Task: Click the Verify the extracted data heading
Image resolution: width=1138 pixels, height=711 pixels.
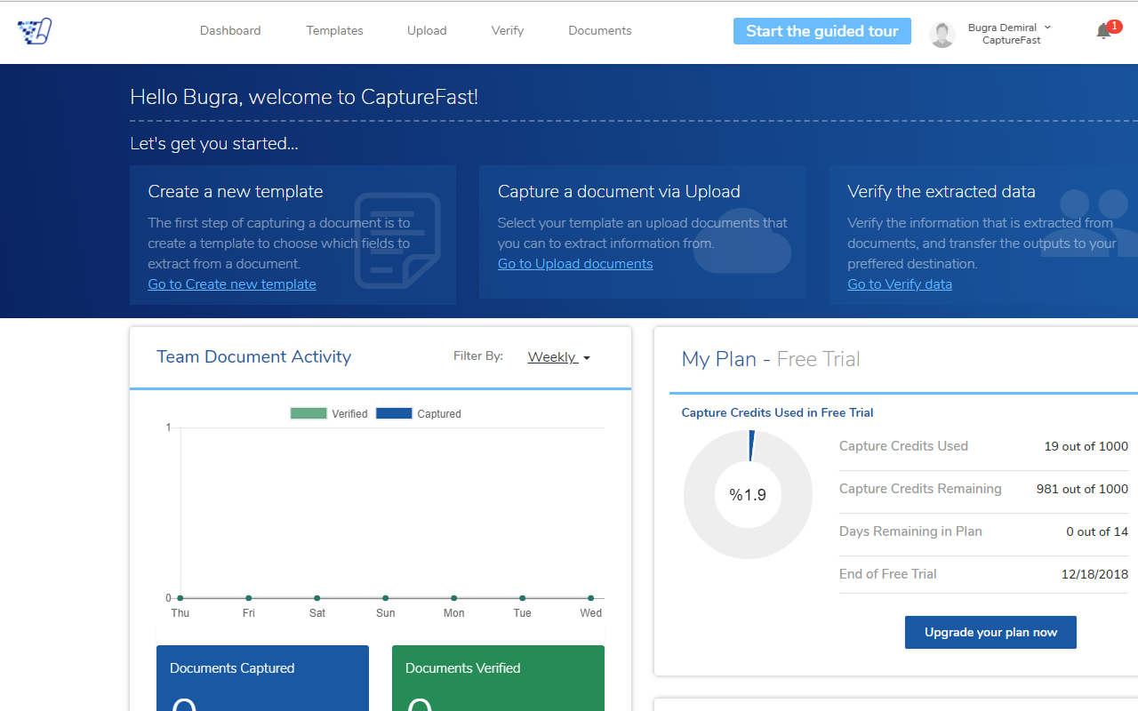Action: (x=942, y=191)
